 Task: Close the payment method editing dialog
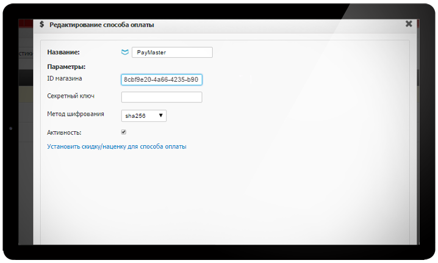409,24
